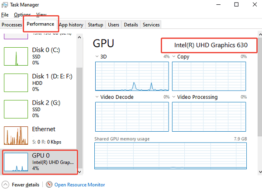
Task: Open the Copy engine dropdown chevron
Action: tap(174, 56)
